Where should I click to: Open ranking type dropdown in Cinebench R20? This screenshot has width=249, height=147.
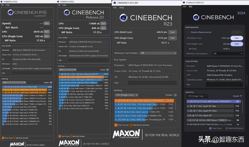pyautogui.click(x=67, y=70)
